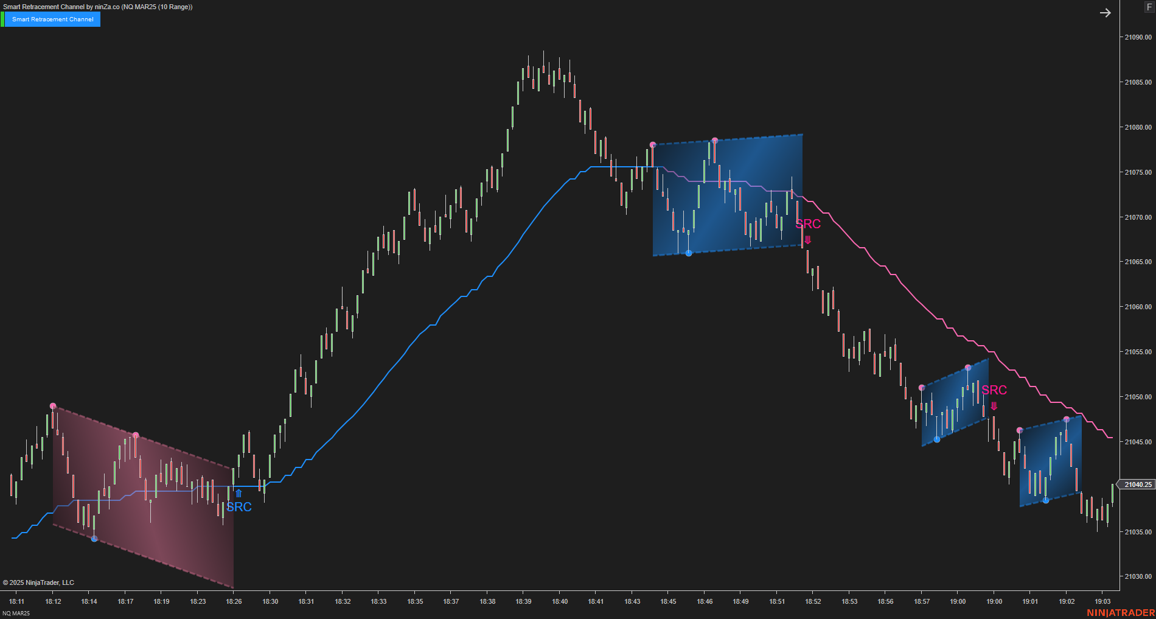The width and height of the screenshot is (1156, 619).
Task: Click the 2025 NinjaTrader LLC copyright link
Action: click(40, 582)
